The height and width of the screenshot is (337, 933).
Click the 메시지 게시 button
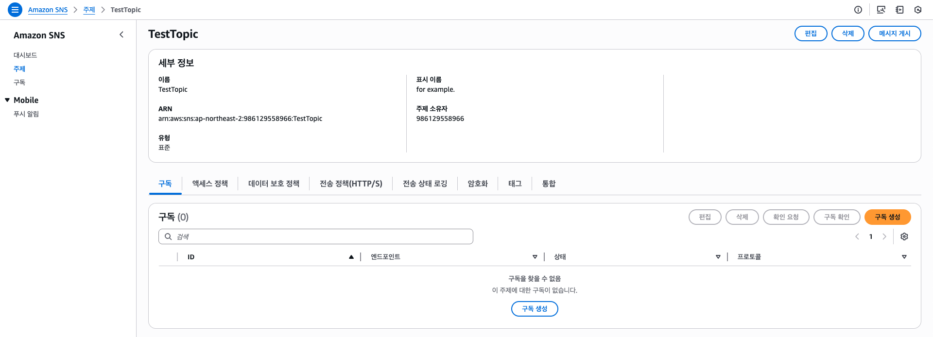[x=895, y=34]
